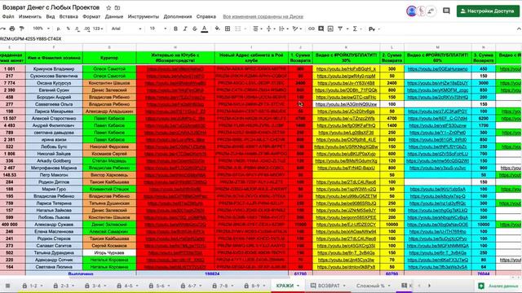This screenshot has width=522, height=293.
Task: Click the next-sheets scroll arrow
Action: click(x=429, y=286)
